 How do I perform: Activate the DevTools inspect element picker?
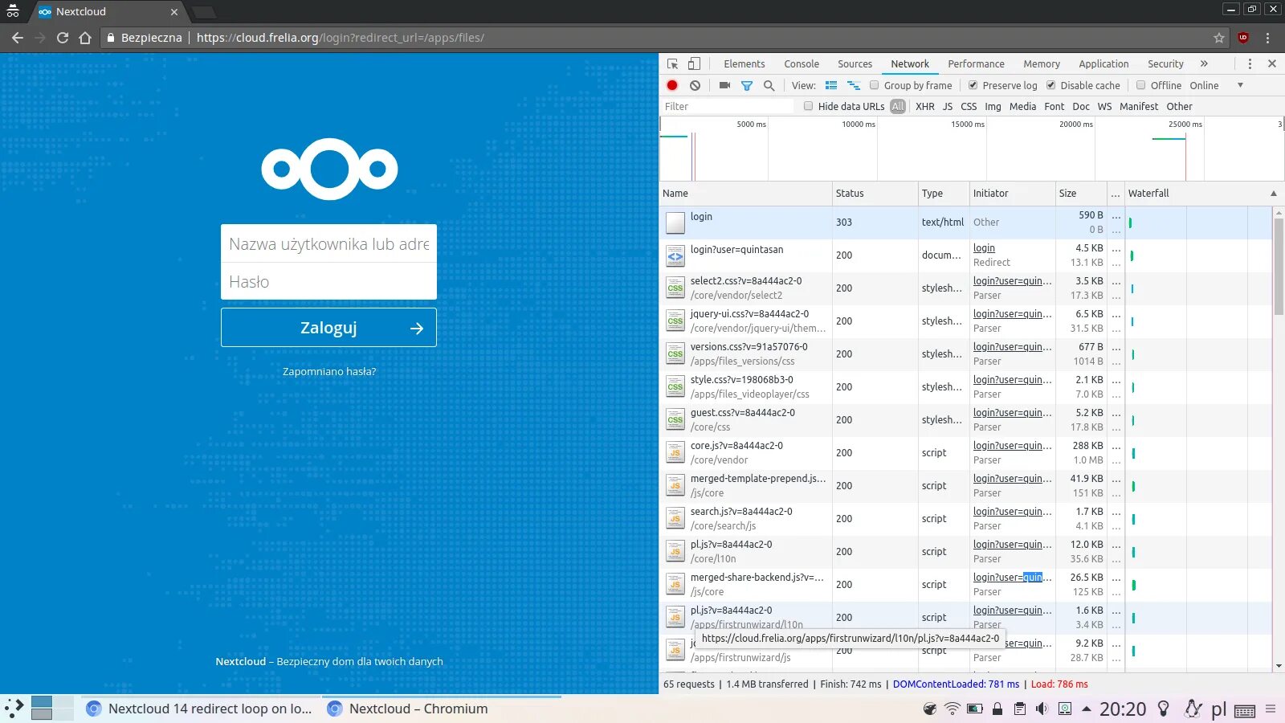click(673, 63)
